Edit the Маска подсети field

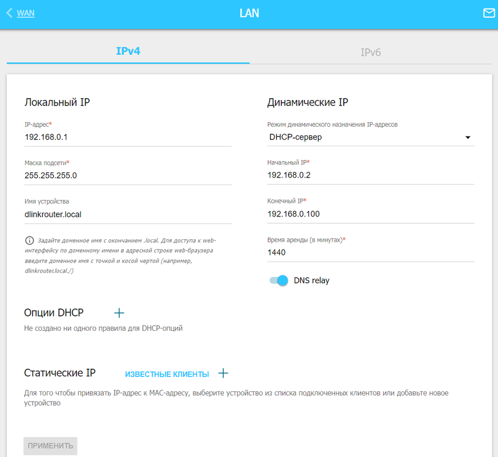[128, 175]
